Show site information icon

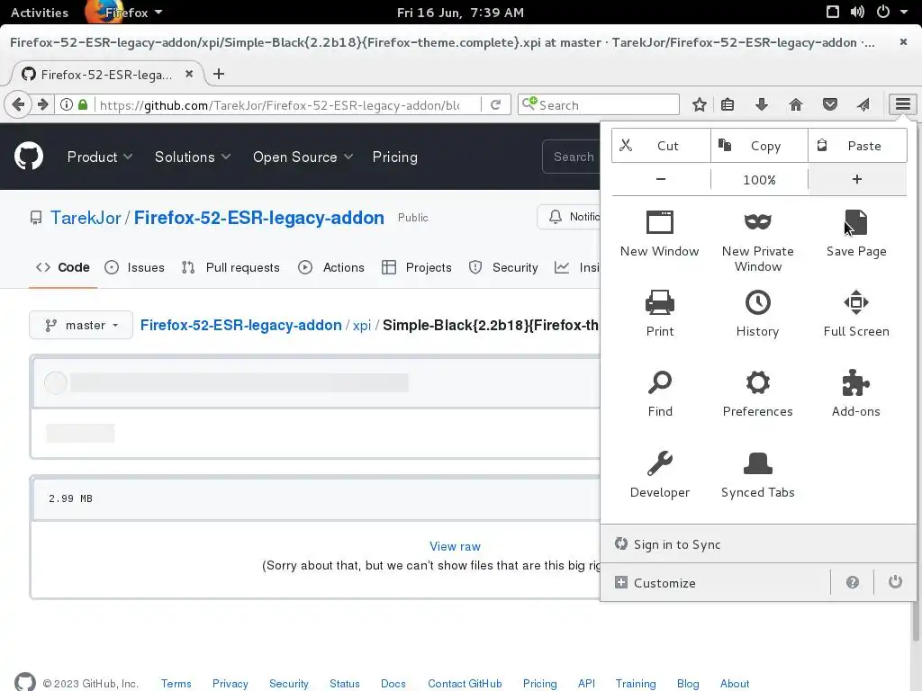[x=67, y=104]
